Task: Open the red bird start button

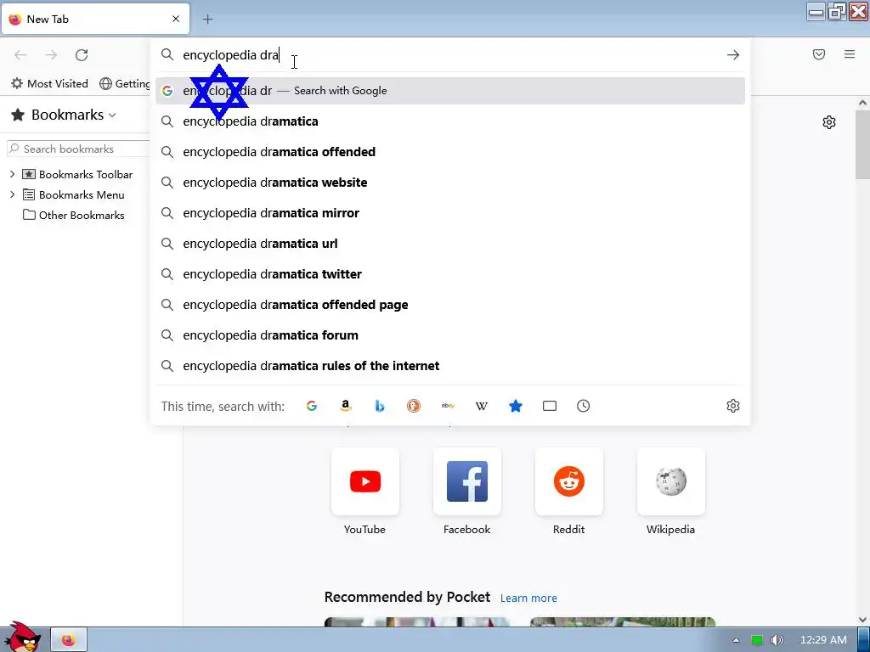Action: click(21, 637)
